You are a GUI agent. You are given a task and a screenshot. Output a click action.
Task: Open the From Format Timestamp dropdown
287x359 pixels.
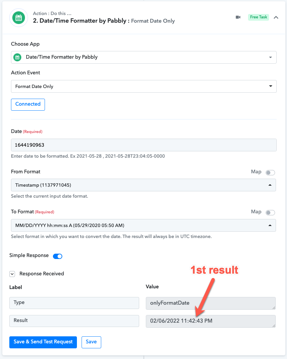(x=143, y=185)
